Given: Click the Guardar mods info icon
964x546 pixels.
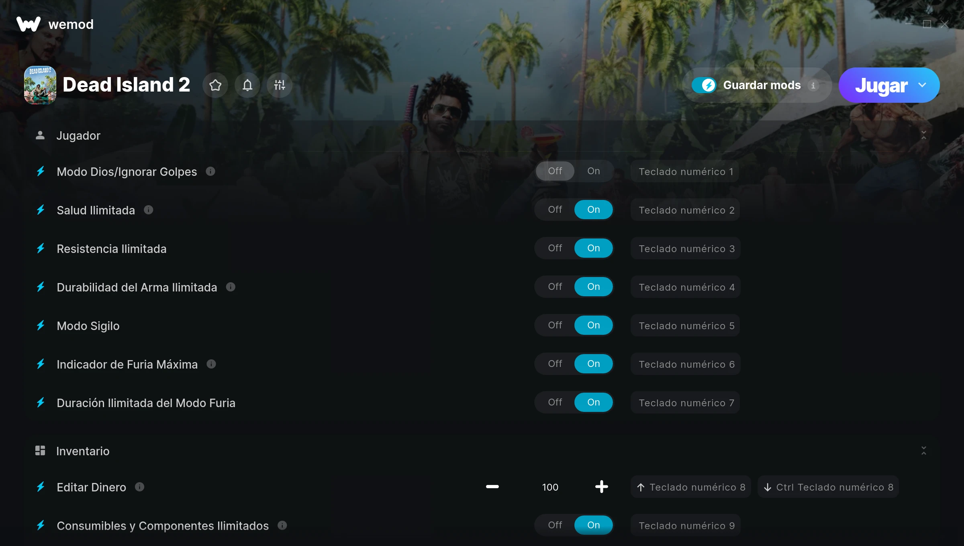Looking at the screenshot, I should coord(813,85).
